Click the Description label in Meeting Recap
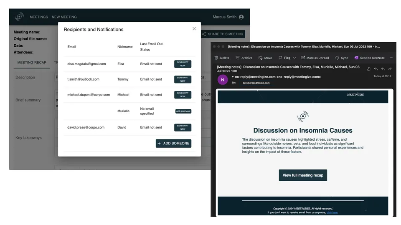Screen dimensions: 401x225 pos(25,77)
